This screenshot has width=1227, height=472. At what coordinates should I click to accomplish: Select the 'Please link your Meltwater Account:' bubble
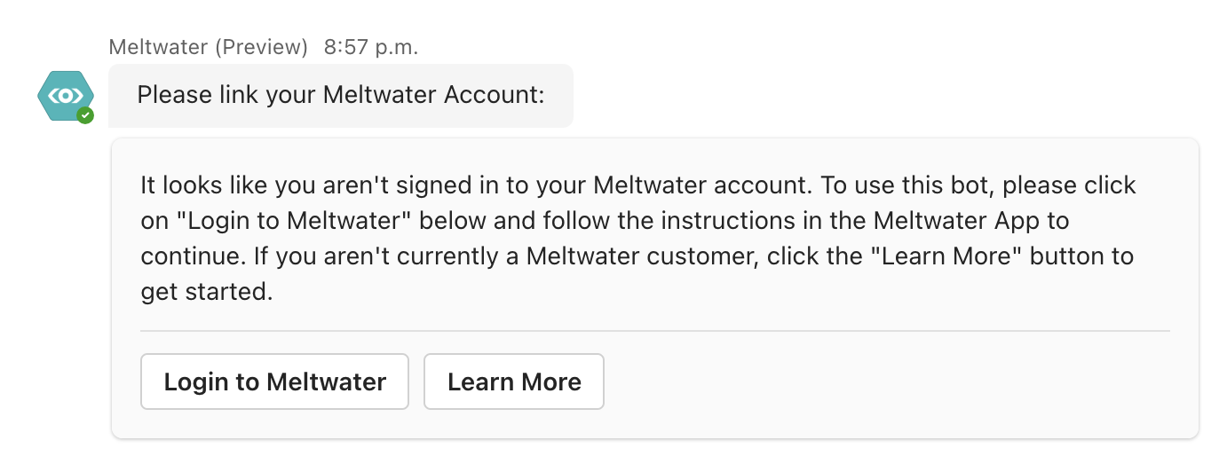click(341, 95)
